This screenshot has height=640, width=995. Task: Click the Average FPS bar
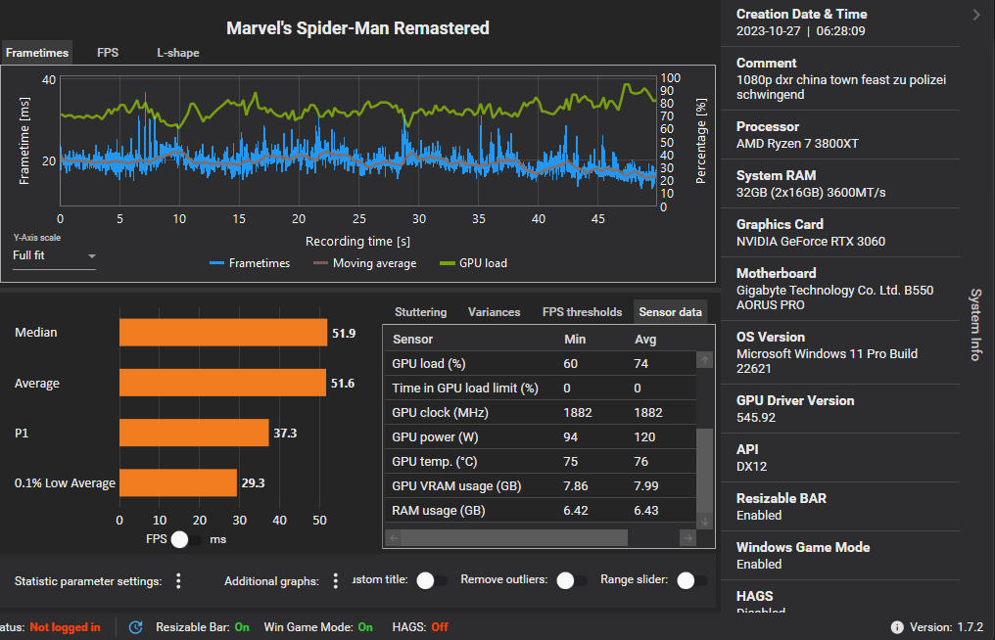point(222,383)
